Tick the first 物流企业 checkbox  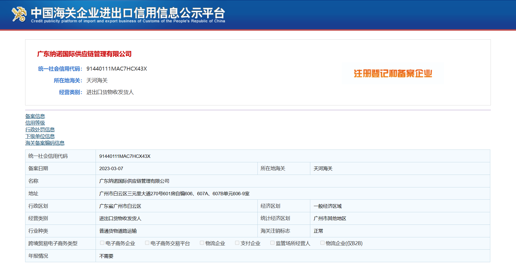[202, 243]
